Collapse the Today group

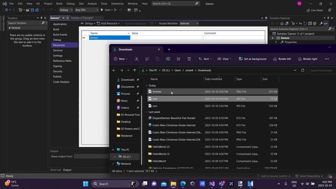pyautogui.click(x=147, y=86)
